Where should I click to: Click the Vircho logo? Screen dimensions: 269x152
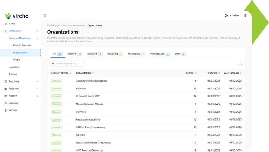pos(16,16)
